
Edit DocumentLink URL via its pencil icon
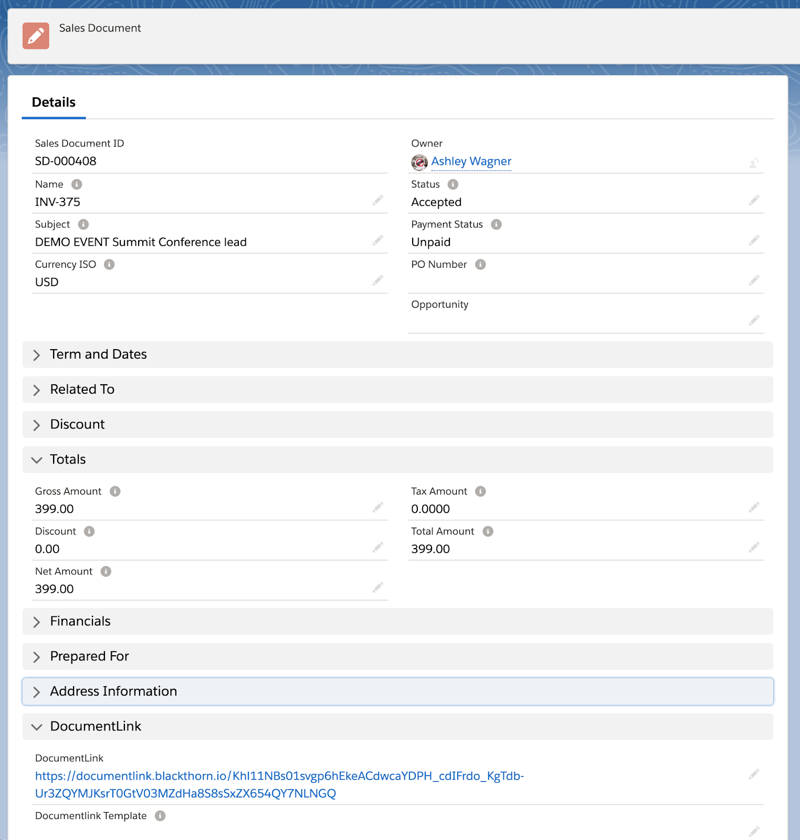754,774
